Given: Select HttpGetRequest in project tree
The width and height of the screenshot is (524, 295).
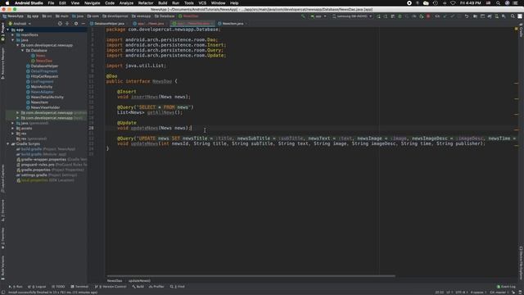Looking at the screenshot, I should [44, 76].
